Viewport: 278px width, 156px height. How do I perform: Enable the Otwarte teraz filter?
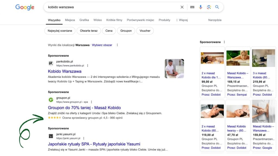(89, 31)
